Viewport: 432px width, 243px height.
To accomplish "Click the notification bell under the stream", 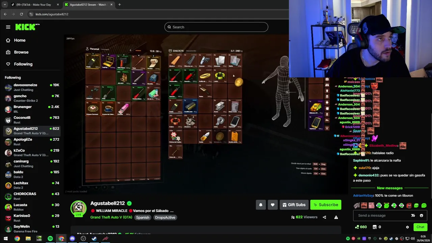I will [261, 205].
